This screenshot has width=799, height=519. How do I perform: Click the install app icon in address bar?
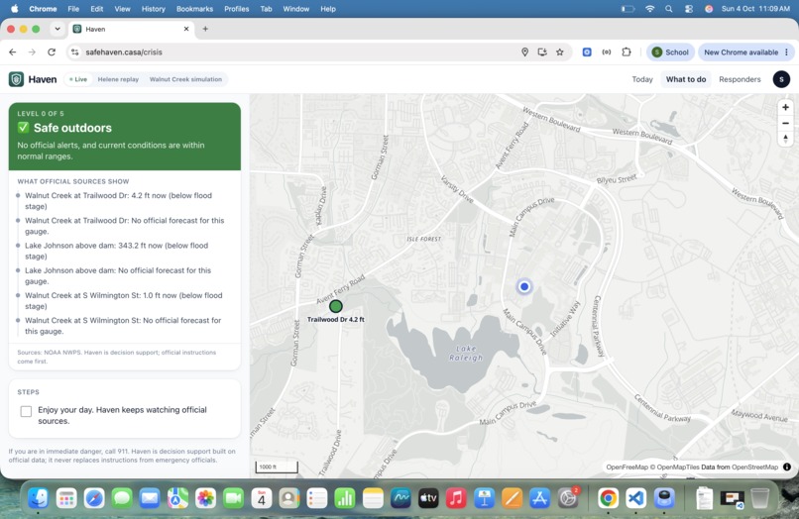coord(542,52)
